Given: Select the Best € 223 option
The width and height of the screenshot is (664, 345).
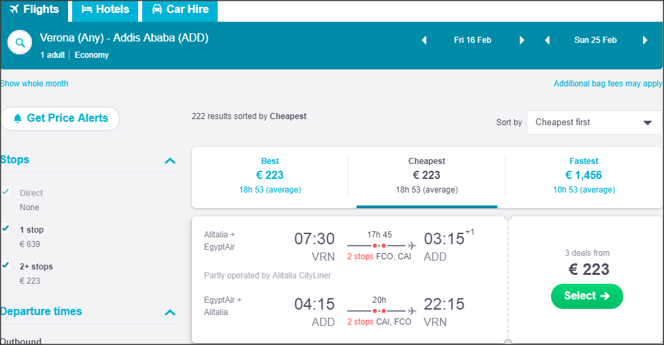Looking at the screenshot, I should (270, 175).
